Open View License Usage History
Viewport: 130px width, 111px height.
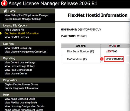[x=20, y=66]
